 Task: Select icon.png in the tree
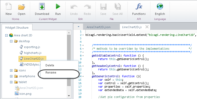[25, 94]
